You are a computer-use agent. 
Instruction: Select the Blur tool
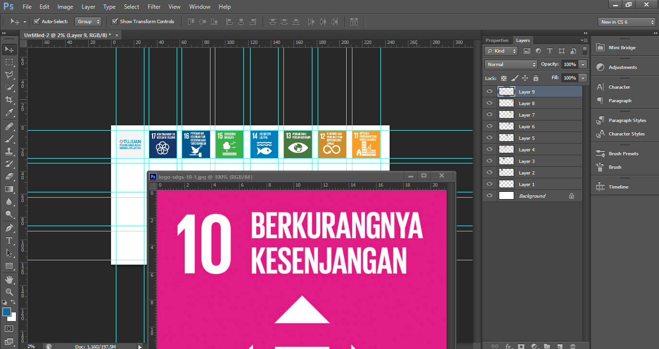9,201
